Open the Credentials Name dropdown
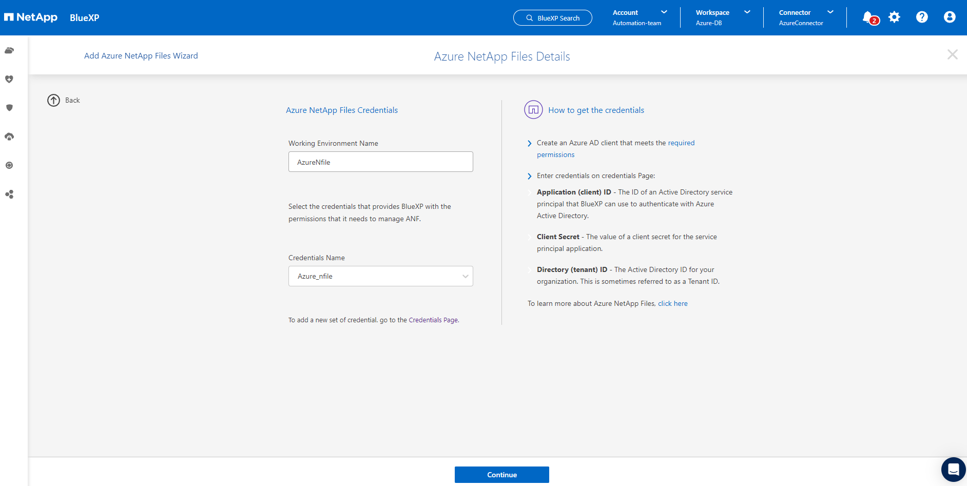This screenshot has height=486, width=967. coord(380,276)
